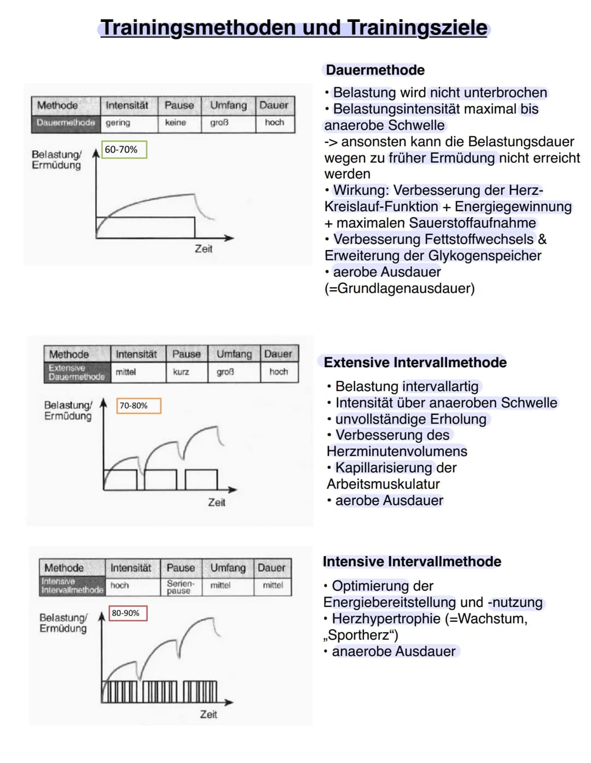Image resolution: width=591 pixels, height=763 pixels.
Task: Click the highlighted text anaerobe Schwelle
Action: click(385, 125)
